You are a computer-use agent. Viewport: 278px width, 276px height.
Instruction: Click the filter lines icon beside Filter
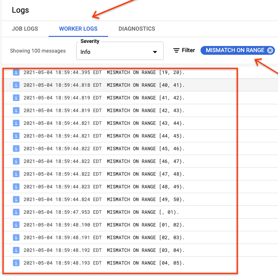[176, 50]
